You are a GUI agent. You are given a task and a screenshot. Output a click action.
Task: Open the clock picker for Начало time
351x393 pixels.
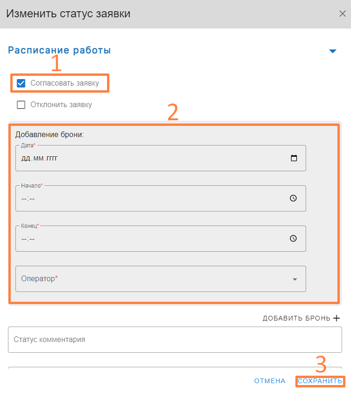pyautogui.click(x=293, y=198)
